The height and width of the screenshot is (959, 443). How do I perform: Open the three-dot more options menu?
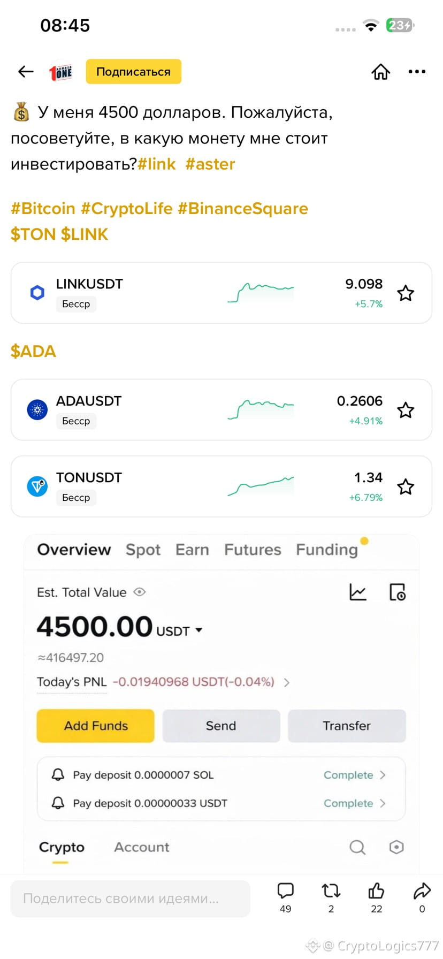(417, 72)
